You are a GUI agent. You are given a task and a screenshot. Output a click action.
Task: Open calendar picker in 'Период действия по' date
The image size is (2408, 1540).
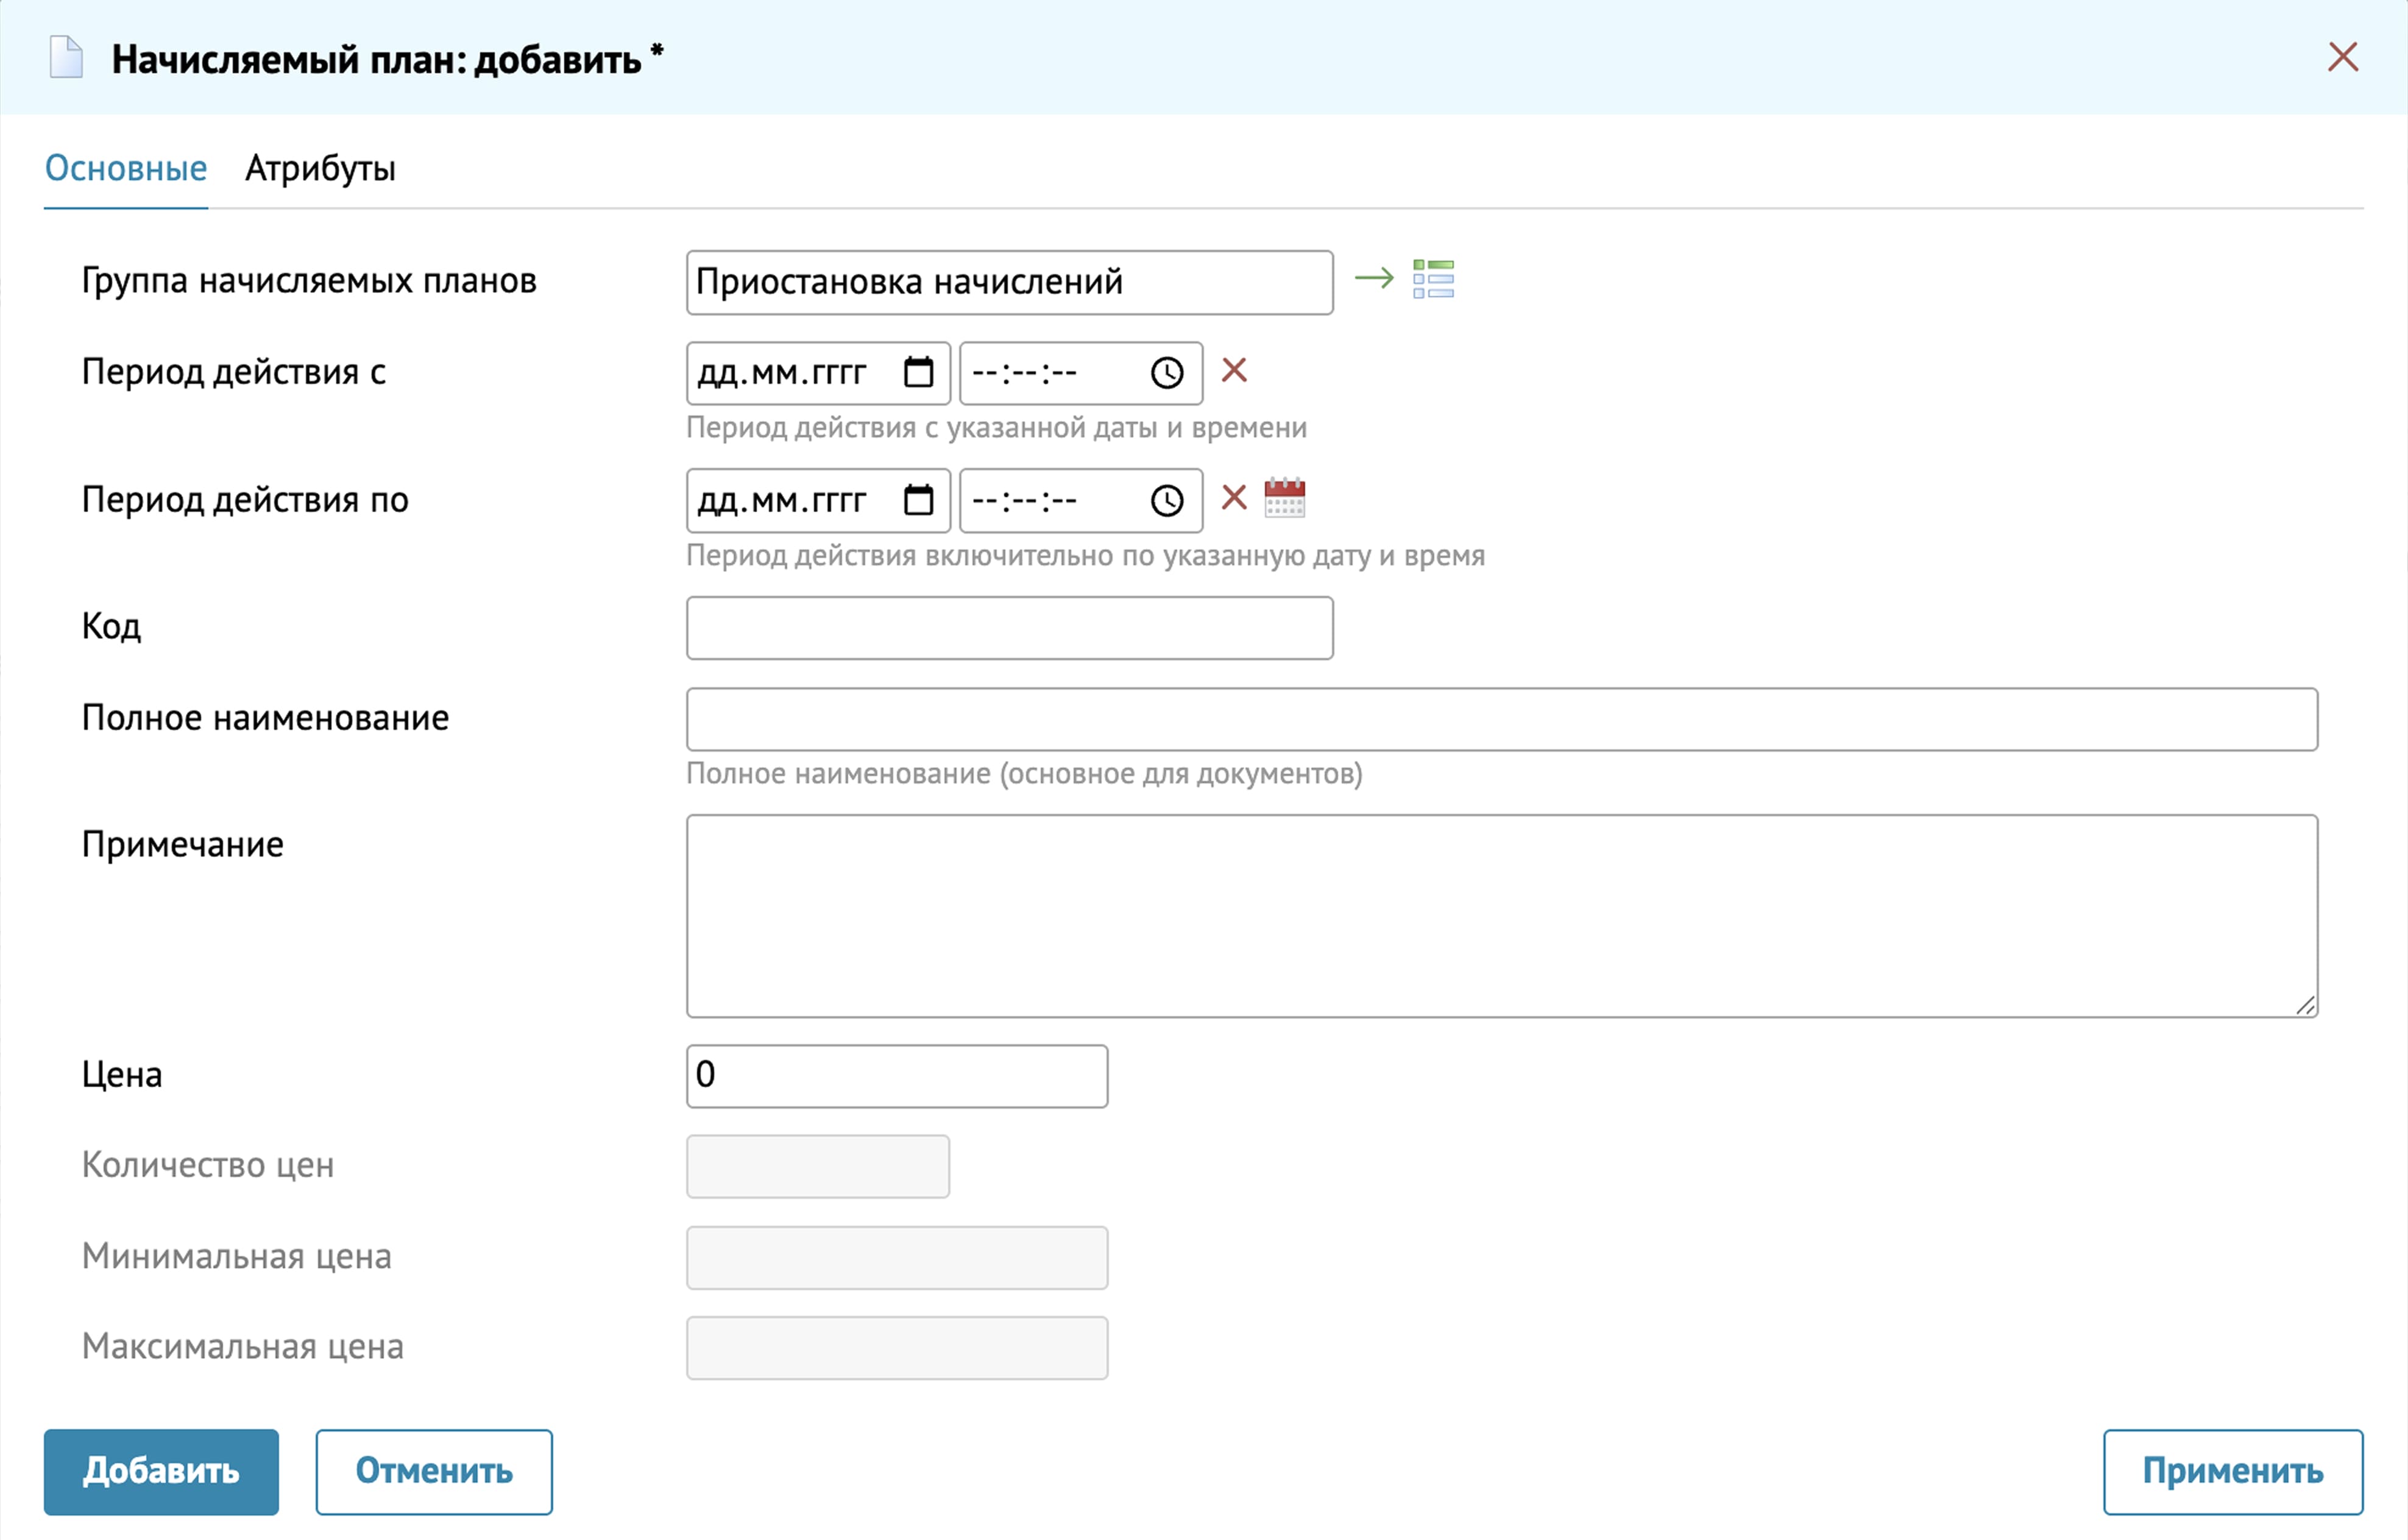tap(918, 499)
